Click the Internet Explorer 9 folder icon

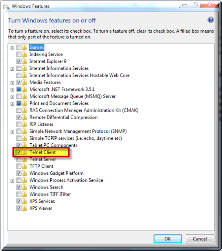tap(24, 61)
